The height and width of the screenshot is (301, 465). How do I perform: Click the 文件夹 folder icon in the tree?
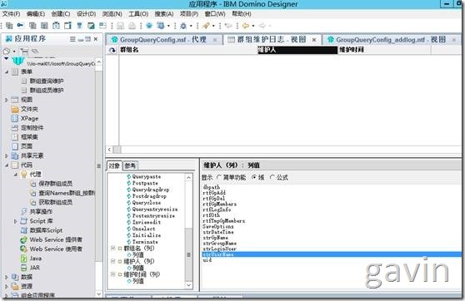click(x=14, y=109)
